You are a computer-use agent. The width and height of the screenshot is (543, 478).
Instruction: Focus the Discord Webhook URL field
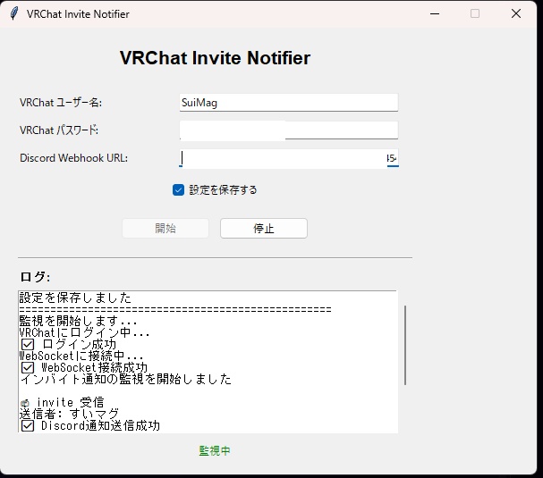click(x=289, y=158)
